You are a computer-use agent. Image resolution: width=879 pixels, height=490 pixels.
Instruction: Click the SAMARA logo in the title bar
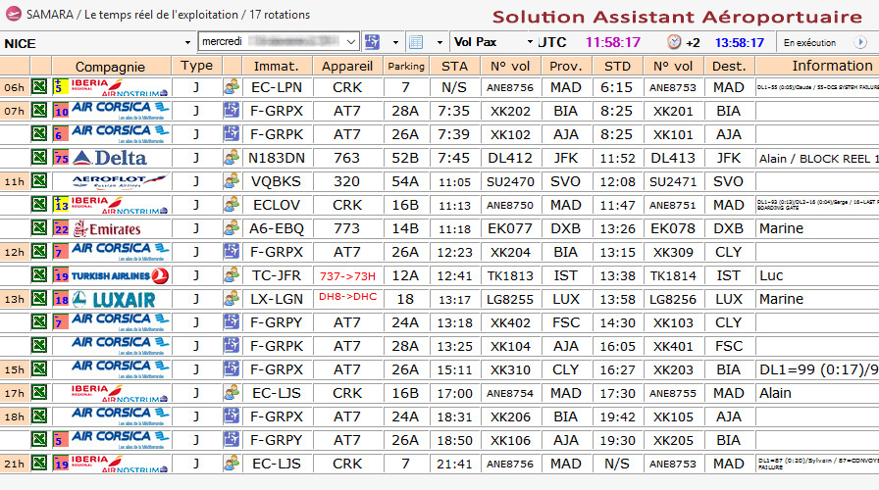[x=14, y=14]
